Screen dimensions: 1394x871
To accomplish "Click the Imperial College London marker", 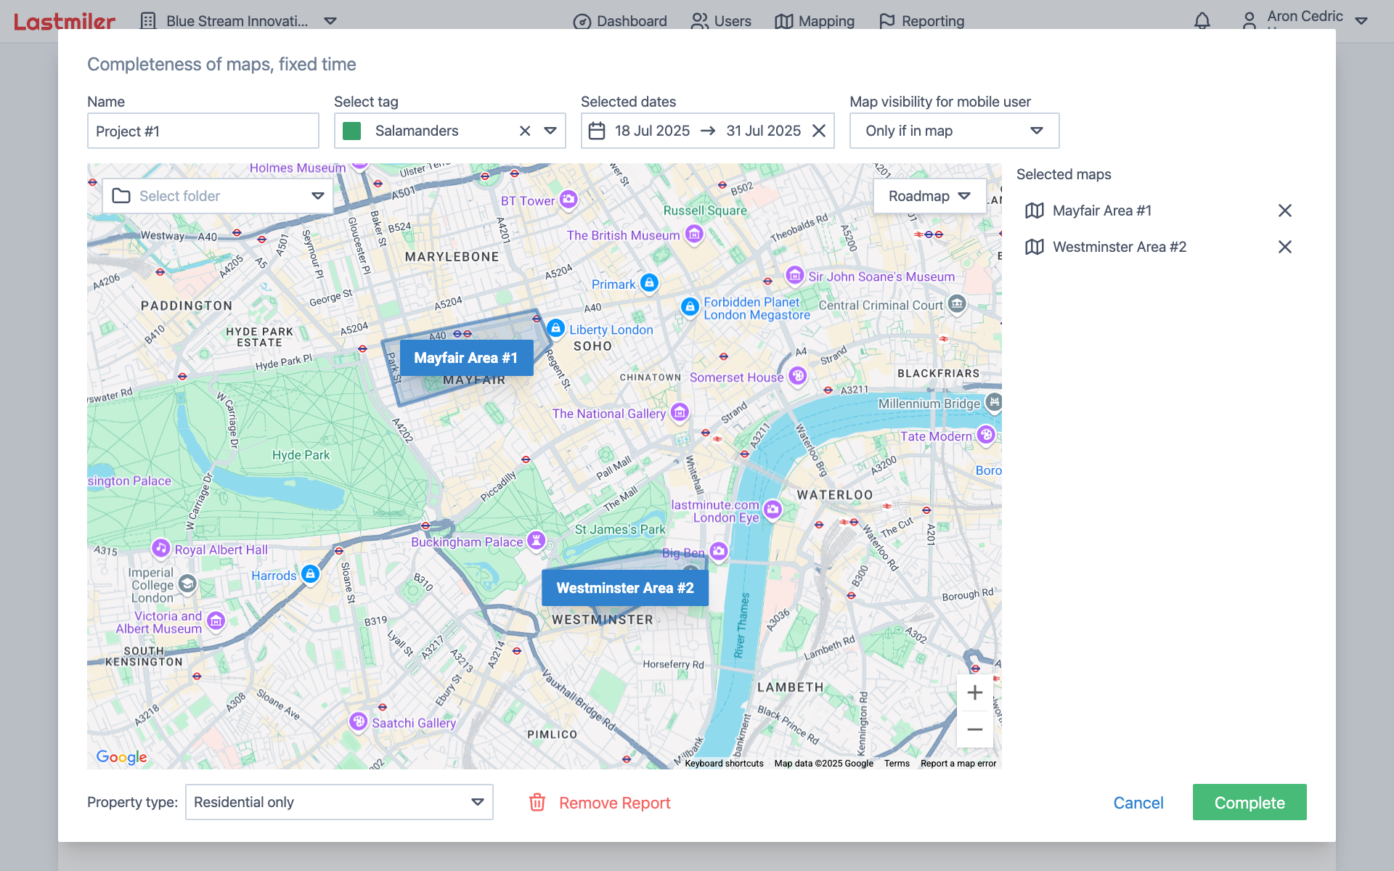I will [187, 584].
